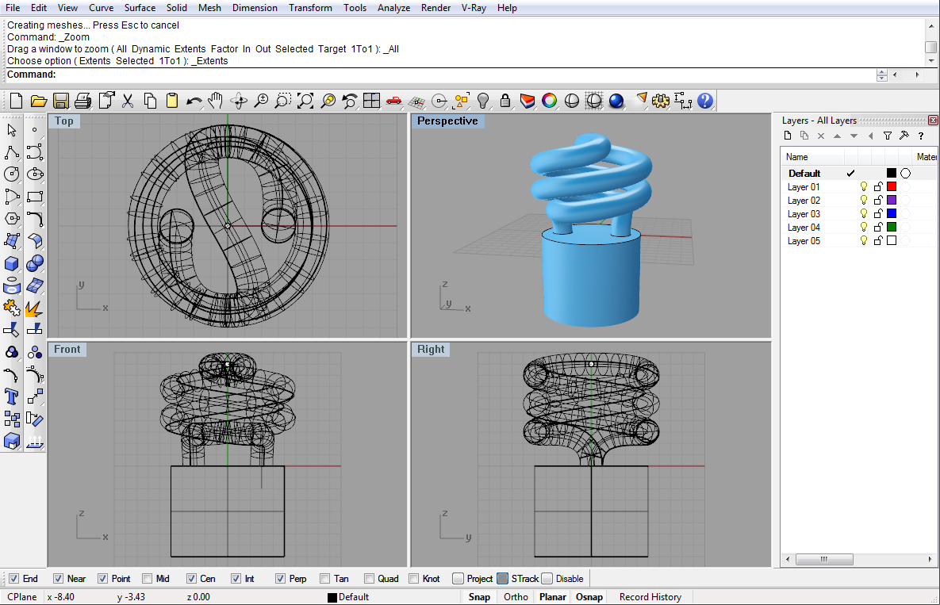Open the Surface menu
Viewport: 940px width, 605px height.
140,8
